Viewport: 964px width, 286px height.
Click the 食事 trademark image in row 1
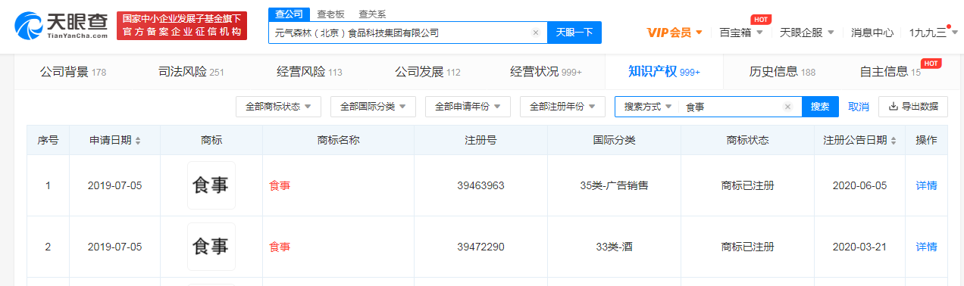click(x=211, y=185)
